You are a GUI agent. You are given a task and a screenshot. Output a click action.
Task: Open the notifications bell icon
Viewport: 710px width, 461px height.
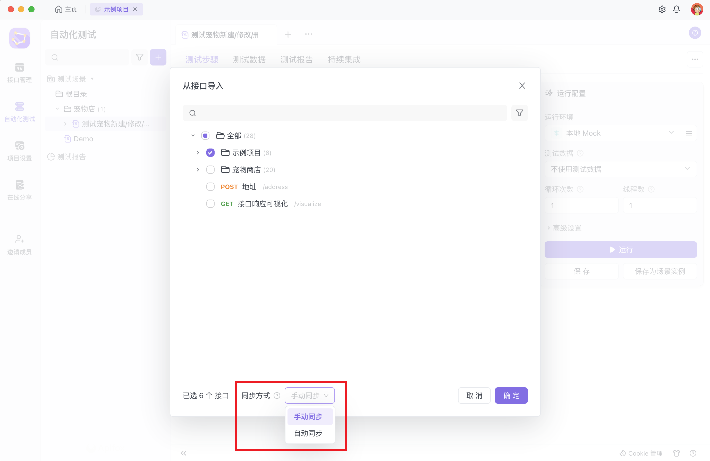tap(676, 9)
